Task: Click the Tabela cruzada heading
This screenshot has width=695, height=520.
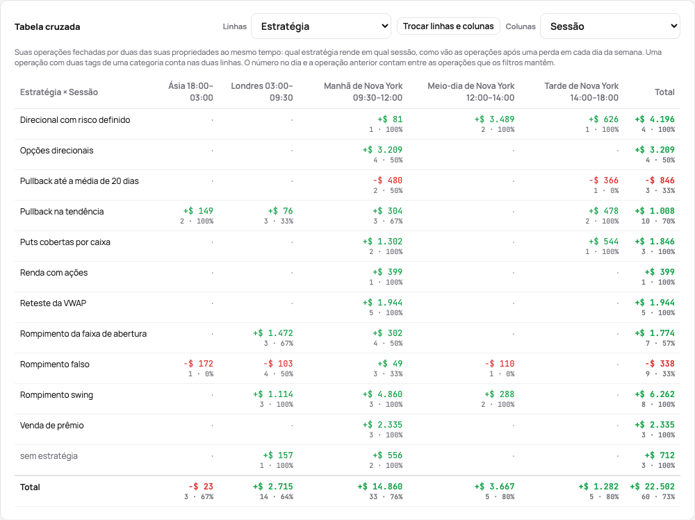Action: click(x=47, y=26)
